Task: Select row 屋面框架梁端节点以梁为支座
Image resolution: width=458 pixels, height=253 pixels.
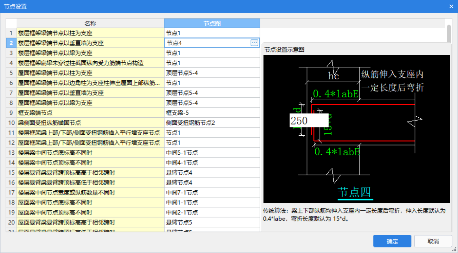Action: tap(90, 103)
